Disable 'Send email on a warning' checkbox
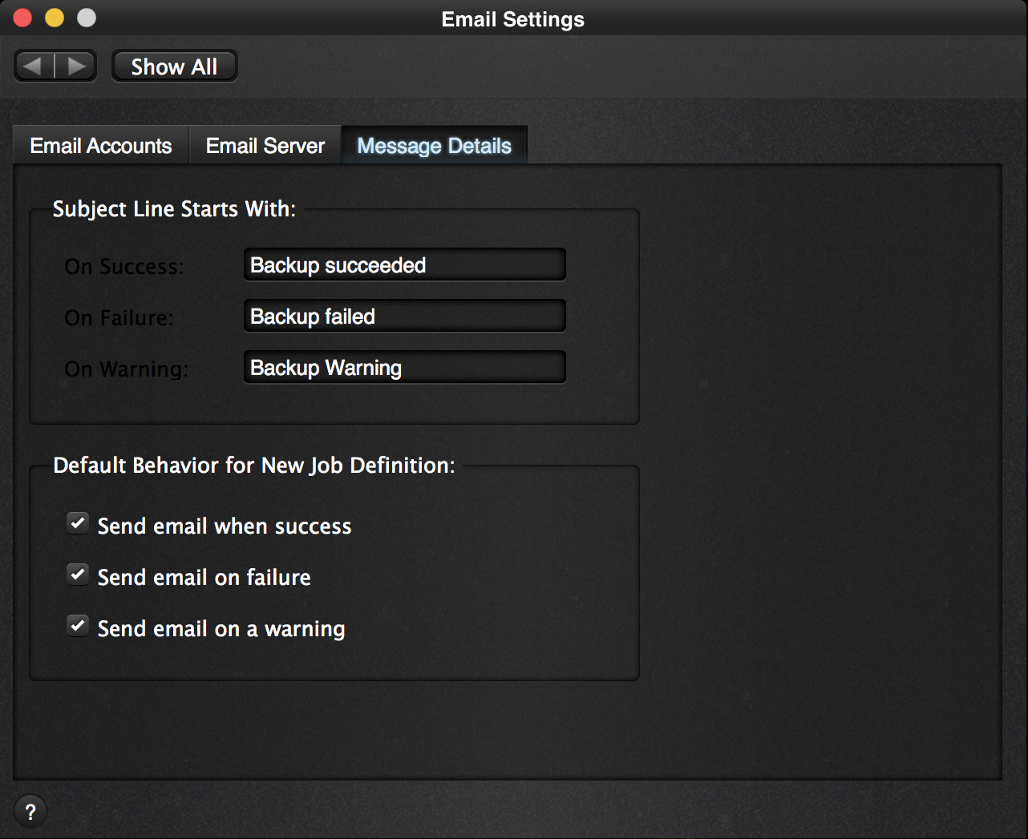The image size is (1028, 839). [78, 627]
